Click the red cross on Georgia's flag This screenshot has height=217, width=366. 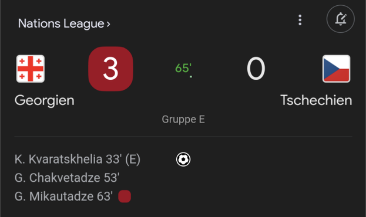[x=31, y=69]
